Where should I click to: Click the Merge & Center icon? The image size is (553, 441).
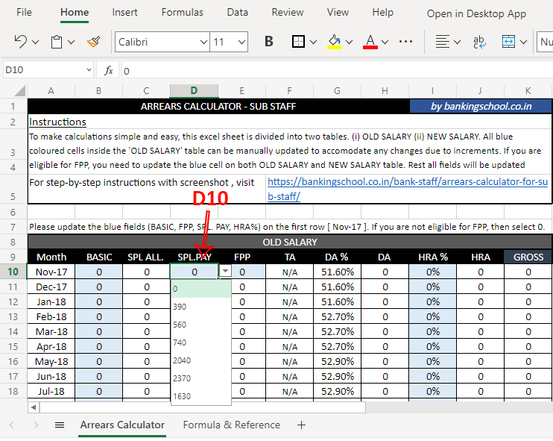(509, 42)
